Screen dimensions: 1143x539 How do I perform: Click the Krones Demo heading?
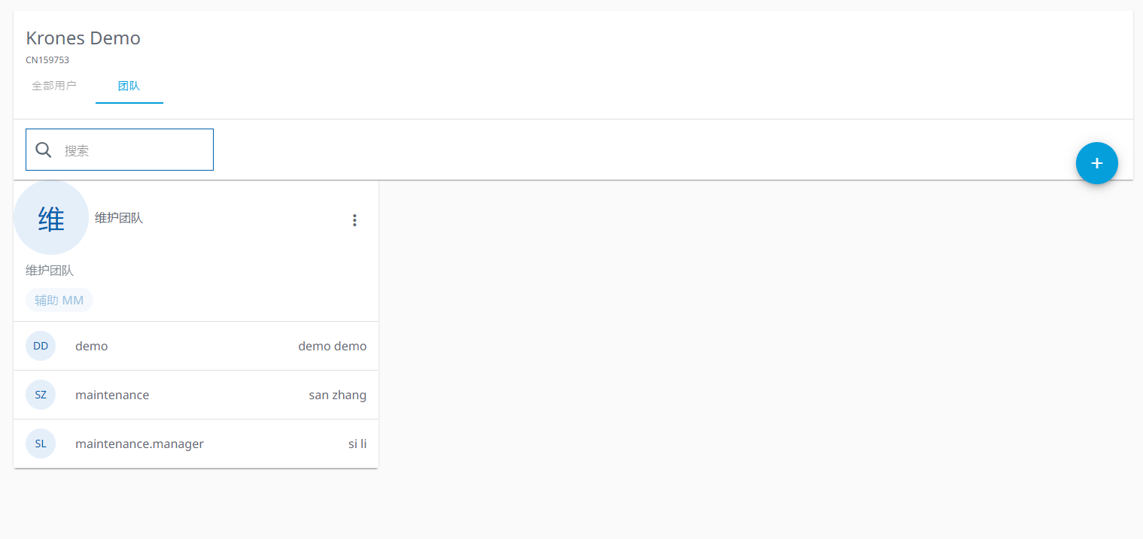pos(83,38)
